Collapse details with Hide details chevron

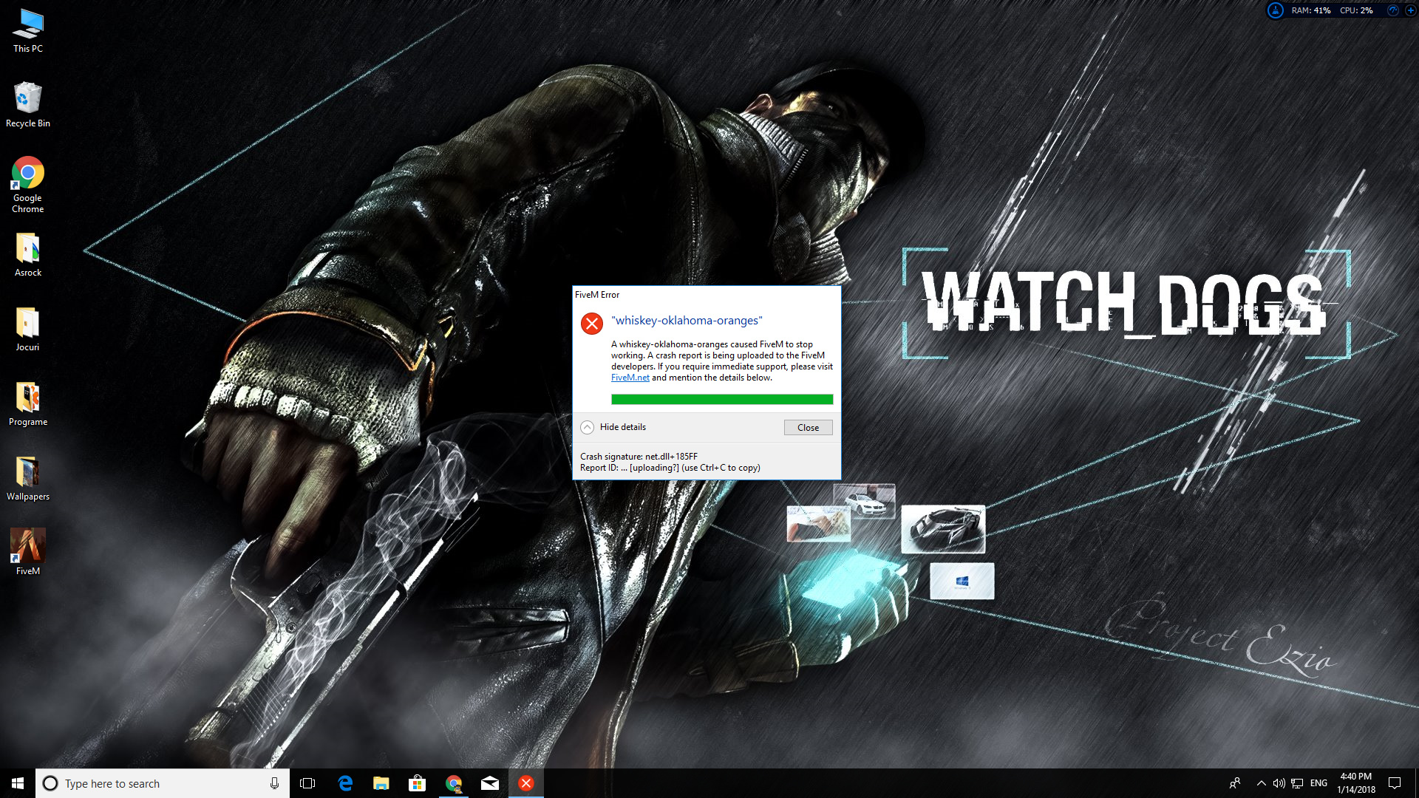pos(588,427)
